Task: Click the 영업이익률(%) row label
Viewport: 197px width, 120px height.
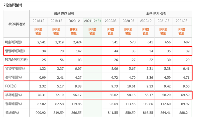Action: pos(15,68)
